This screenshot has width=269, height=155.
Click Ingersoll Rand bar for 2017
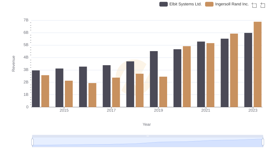click(116, 92)
